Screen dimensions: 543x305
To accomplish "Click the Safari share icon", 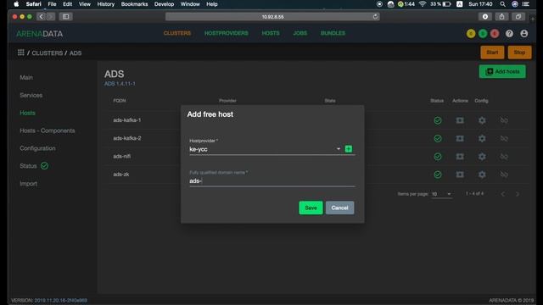I will click(501, 17).
